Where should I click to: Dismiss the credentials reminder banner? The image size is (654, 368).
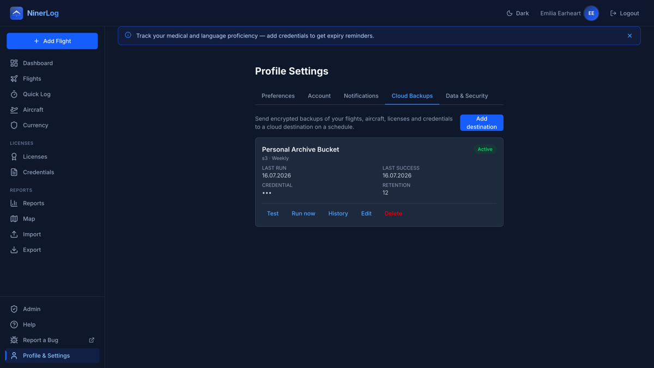click(629, 36)
